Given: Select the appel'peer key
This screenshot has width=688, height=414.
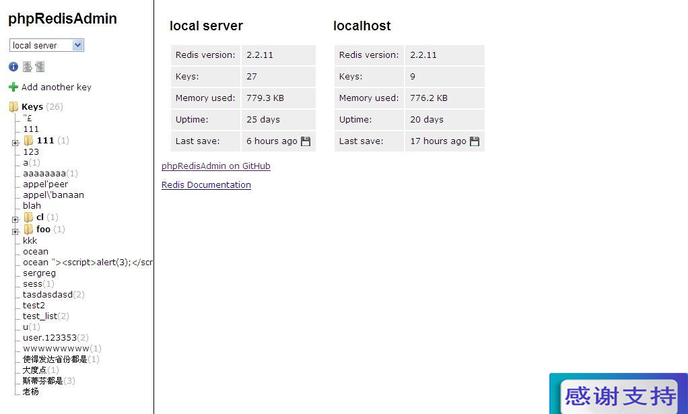Looking at the screenshot, I should coord(45,184).
